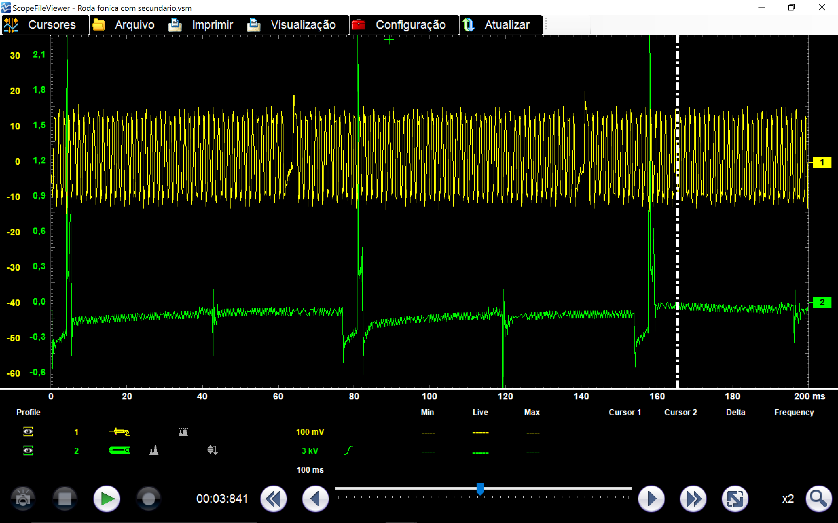838x523 pixels.
Task: Step back one frame with left arrow
Action: coord(315,498)
